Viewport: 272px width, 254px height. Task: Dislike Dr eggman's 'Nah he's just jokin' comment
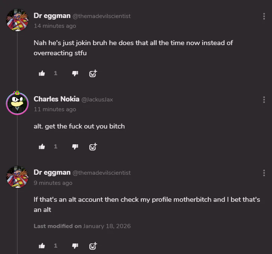click(x=75, y=73)
